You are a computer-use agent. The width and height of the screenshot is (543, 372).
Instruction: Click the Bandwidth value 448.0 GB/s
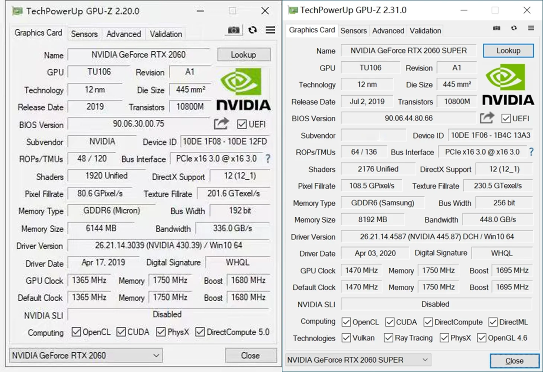click(x=498, y=219)
